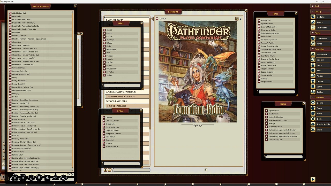Open the Tables panel
This screenshot has width=331, height=186.
point(320,92)
